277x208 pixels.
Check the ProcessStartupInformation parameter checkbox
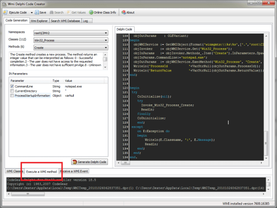tap(12, 96)
